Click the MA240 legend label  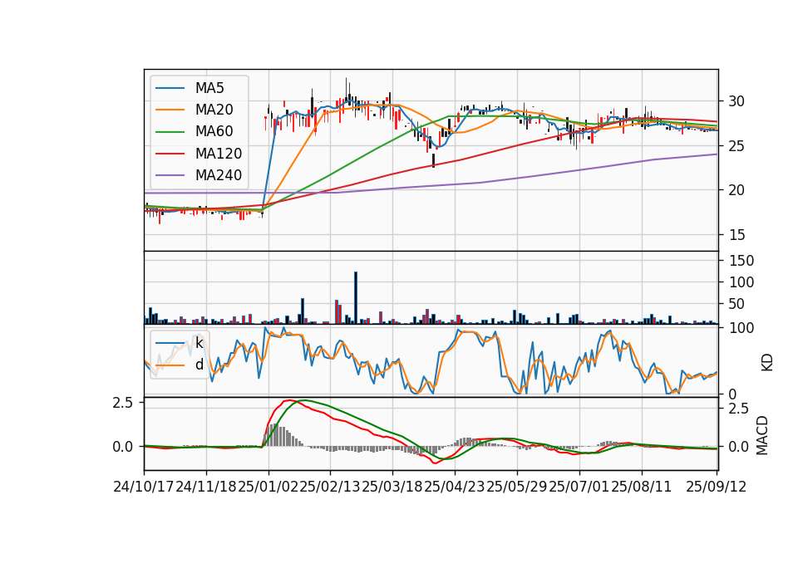point(219,175)
